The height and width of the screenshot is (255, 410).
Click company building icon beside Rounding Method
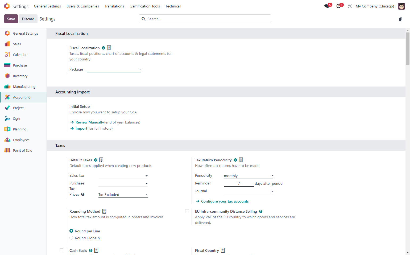point(104,211)
